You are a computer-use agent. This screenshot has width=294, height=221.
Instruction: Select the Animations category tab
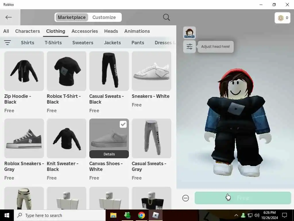137,31
